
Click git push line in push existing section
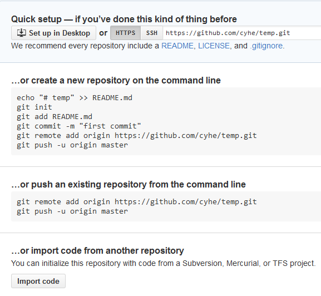[72, 211]
